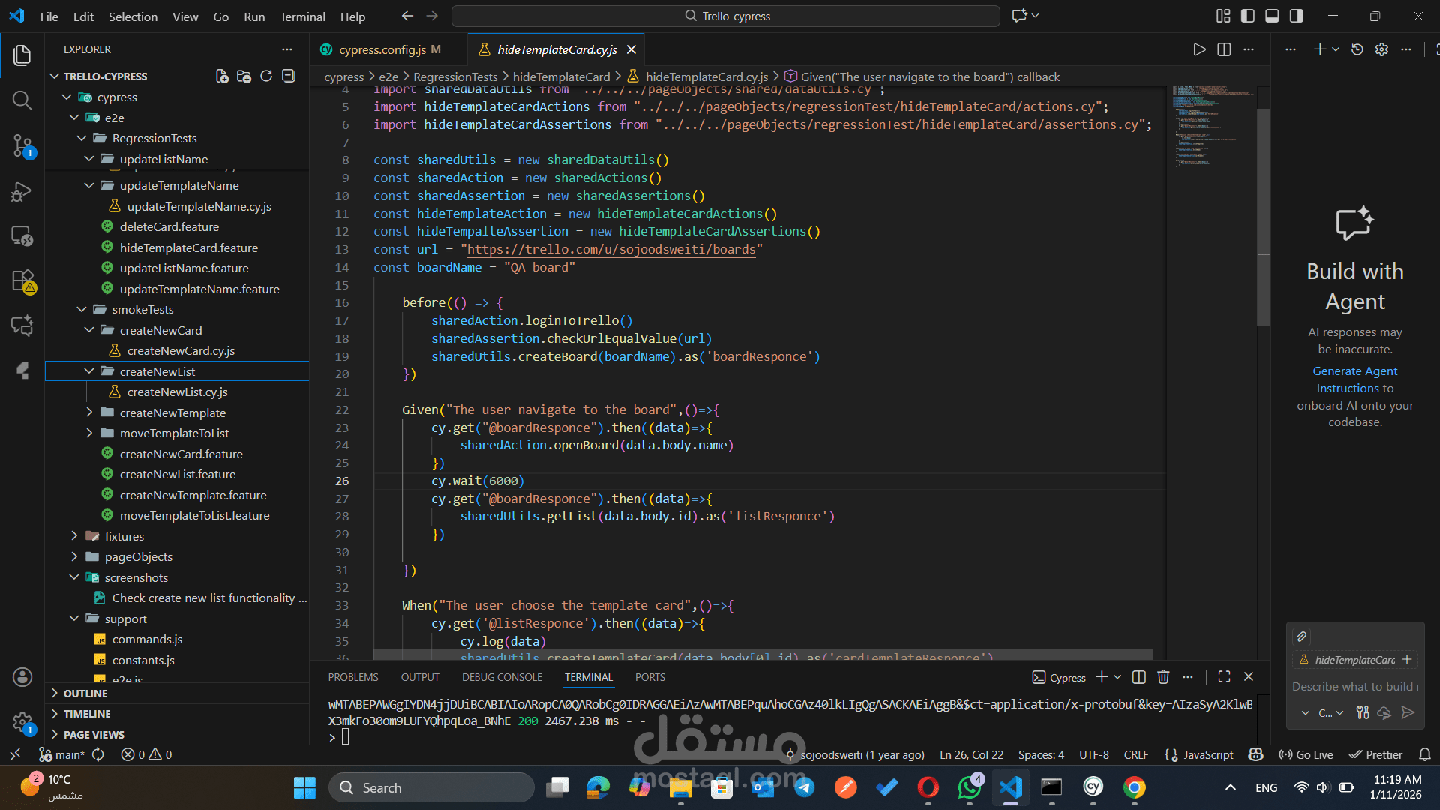Viewport: 1440px width, 810px height.
Task: Open the Terminal menu
Action: click(302, 16)
